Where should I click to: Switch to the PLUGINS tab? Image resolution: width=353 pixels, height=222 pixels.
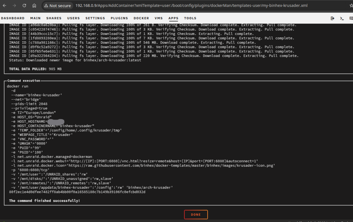click(119, 18)
